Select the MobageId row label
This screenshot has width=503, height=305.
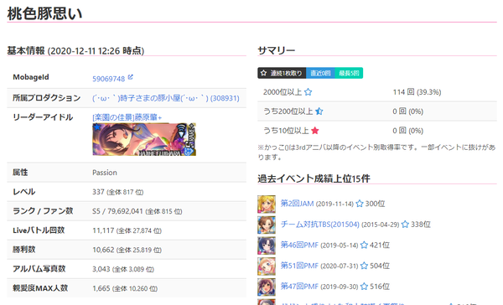pos(31,77)
